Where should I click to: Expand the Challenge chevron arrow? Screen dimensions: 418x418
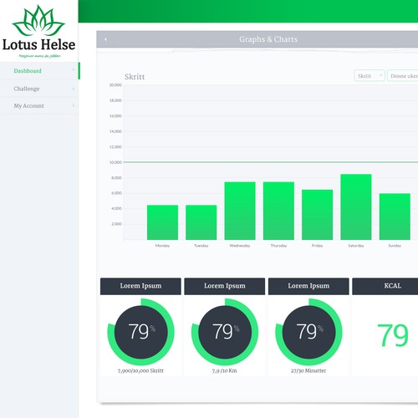[74, 89]
